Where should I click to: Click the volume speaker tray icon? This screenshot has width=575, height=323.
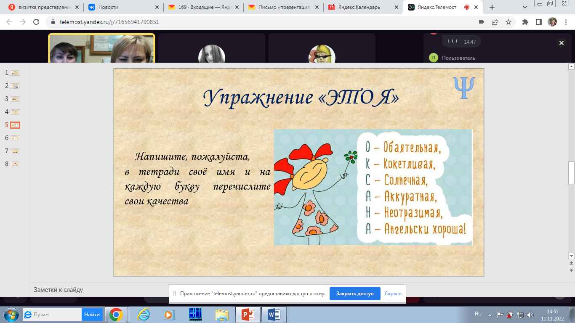pyautogui.click(x=530, y=314)
